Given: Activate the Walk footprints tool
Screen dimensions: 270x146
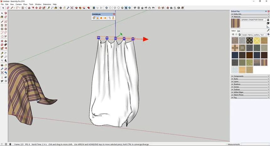Looking at the screenshot, I should click(2, 81).
